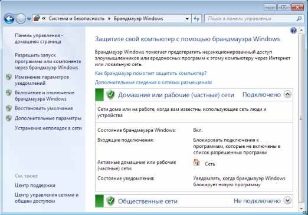
Task: Click the scrollbar up arrow
Action: pyautogui.click(x=301, y=30)
